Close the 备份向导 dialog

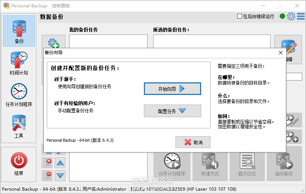pyautogui.click(x=281, y=53)
